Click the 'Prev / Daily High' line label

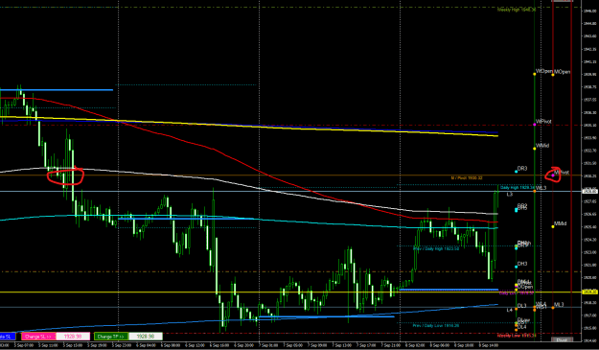tap(436, 248)
